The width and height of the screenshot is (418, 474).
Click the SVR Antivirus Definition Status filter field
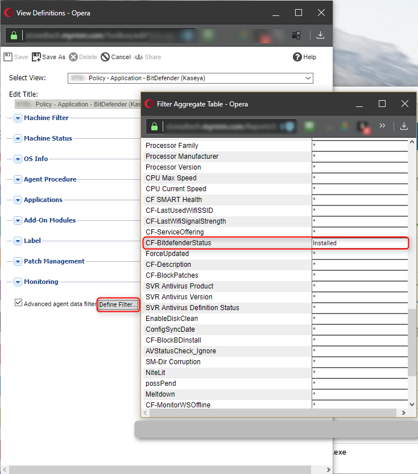pos(360,308)
